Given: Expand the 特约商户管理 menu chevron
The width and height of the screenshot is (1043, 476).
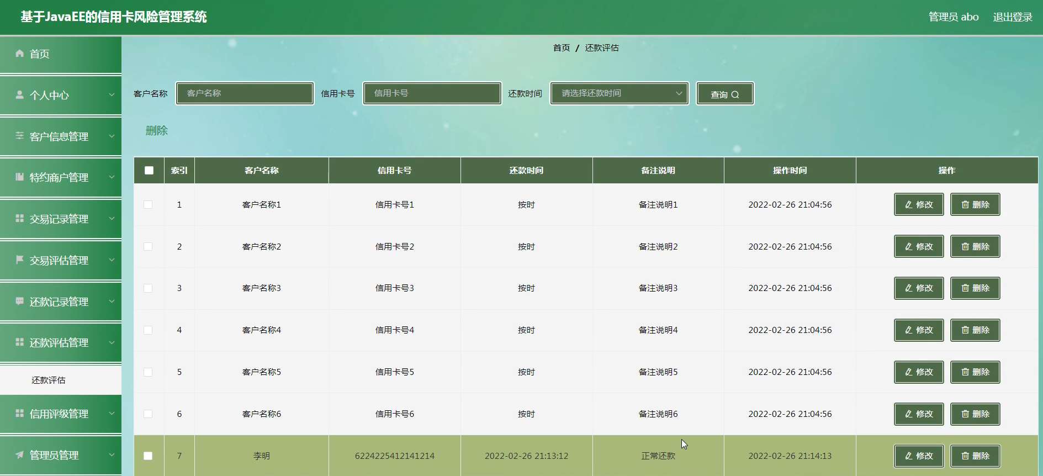Looking at the screenshot, I should tap(112, 177).
